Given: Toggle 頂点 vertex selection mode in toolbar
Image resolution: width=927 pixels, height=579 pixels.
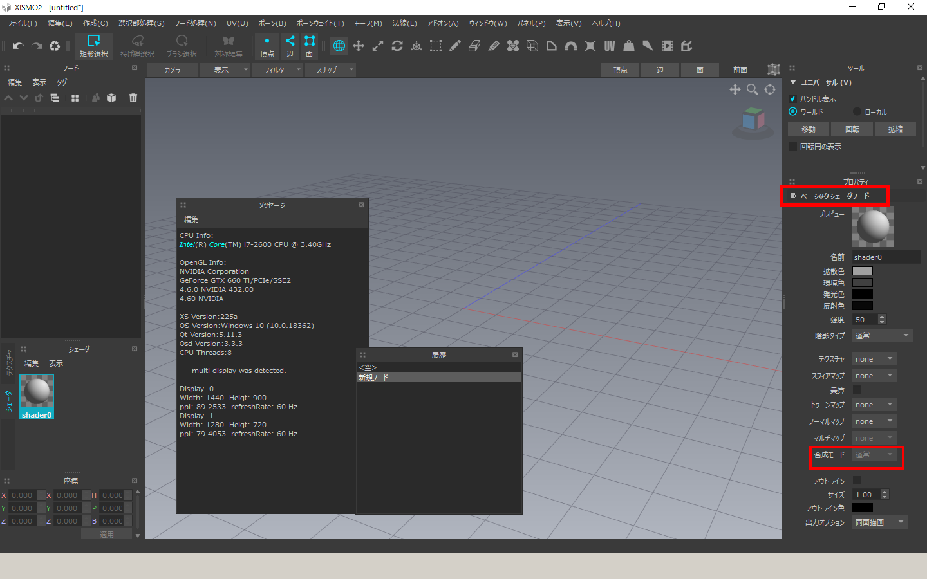Looking at the screenshot, I should coord(267,46).
